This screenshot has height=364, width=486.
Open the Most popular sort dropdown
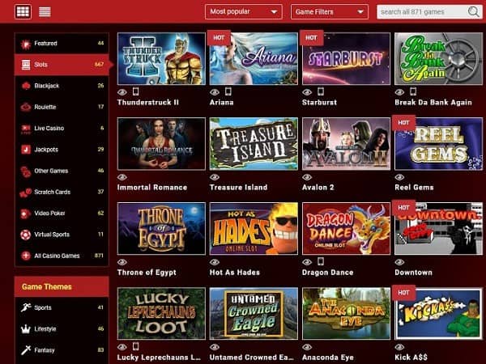[x=244, y=12]
